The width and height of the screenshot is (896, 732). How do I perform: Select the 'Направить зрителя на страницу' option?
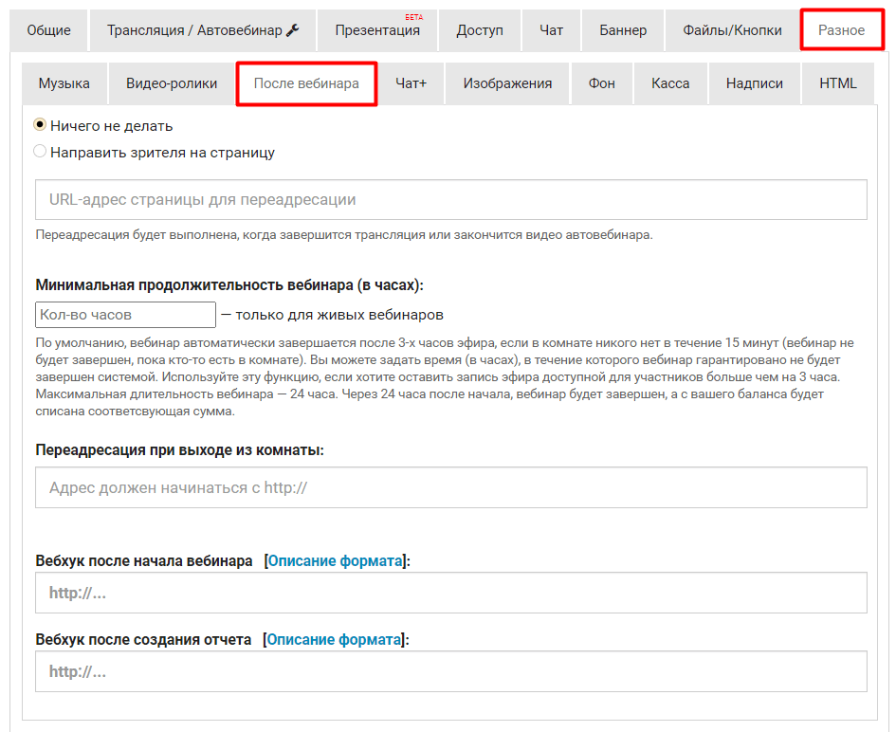(x=40, y=152)
